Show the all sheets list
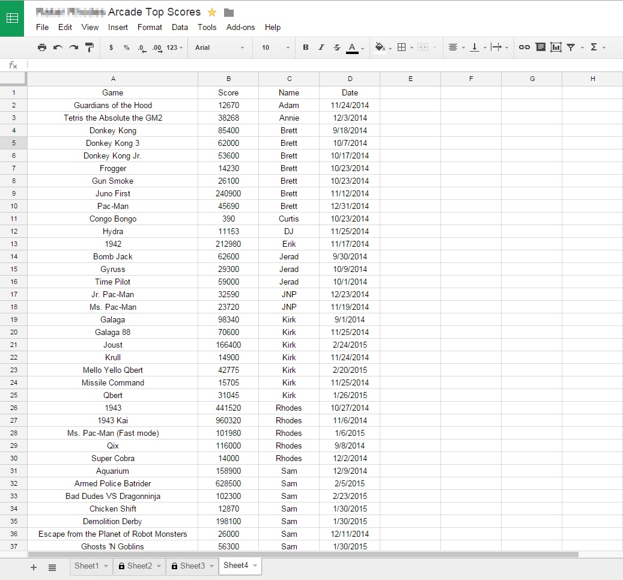Image resolution: width=623 pixels, height=580 pixels. 52,567
